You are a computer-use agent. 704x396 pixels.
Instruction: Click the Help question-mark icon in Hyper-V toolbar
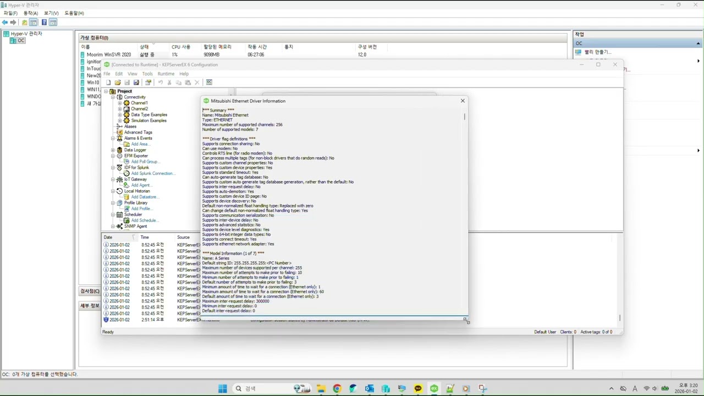pyautogui.click(x=44, y=23)
